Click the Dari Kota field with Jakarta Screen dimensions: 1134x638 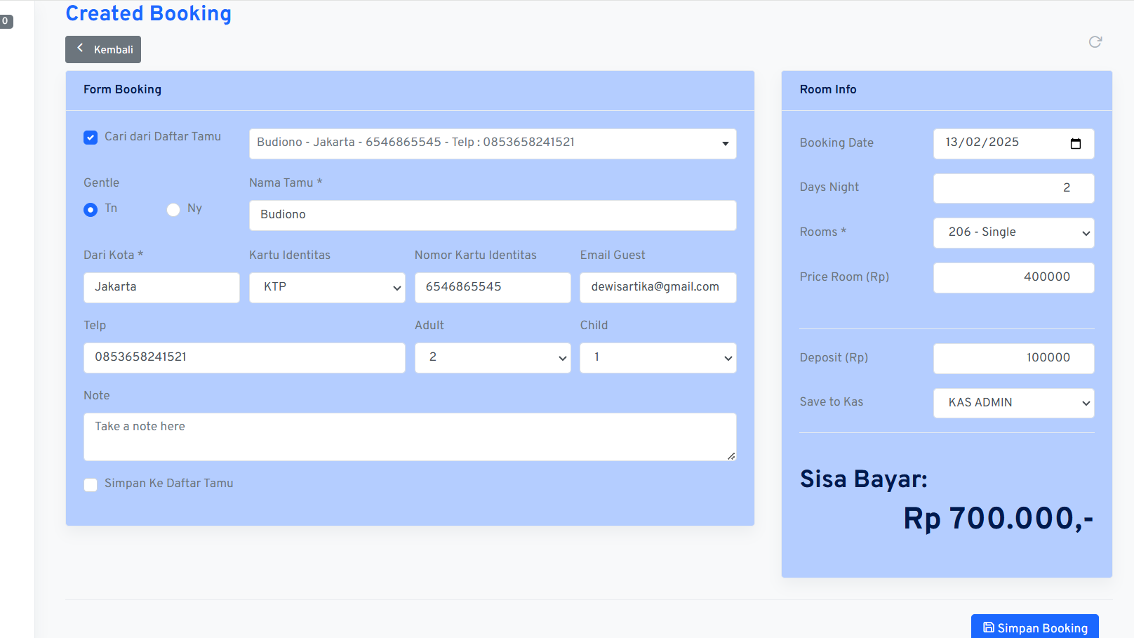click(x=161, y=287)
